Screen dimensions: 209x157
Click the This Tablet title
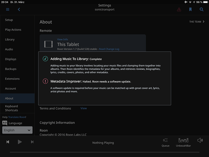[68, 44]
